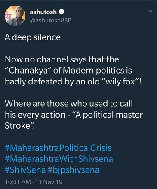Open ashutosh's profile picture

tap(15, 16)
